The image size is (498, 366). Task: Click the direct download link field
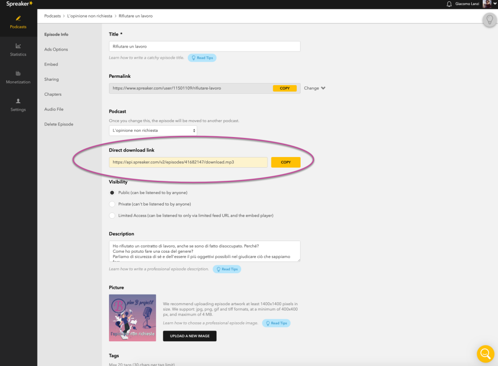coord(188,162)
